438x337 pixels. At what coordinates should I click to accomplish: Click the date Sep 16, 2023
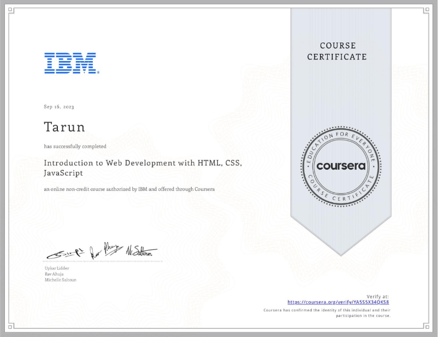[x=59, y=107]
